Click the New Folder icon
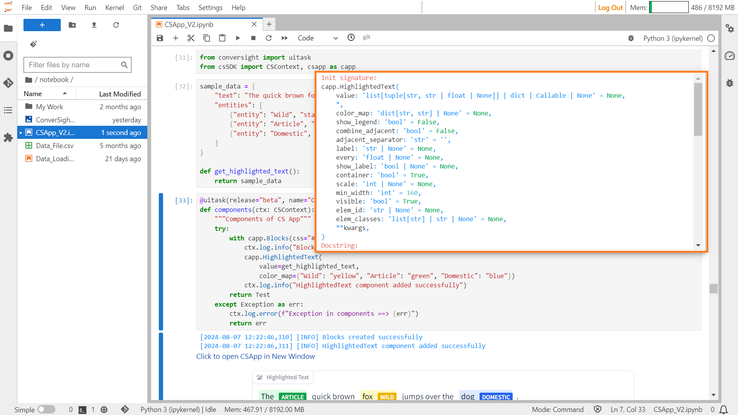Screen dimensions: 738x415 [x=72, y=25]
